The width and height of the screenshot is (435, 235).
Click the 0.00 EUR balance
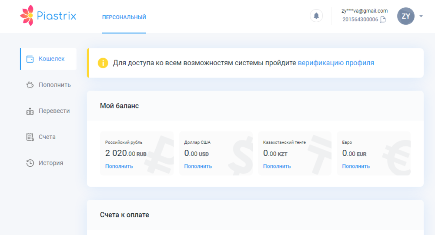[354, 153]
